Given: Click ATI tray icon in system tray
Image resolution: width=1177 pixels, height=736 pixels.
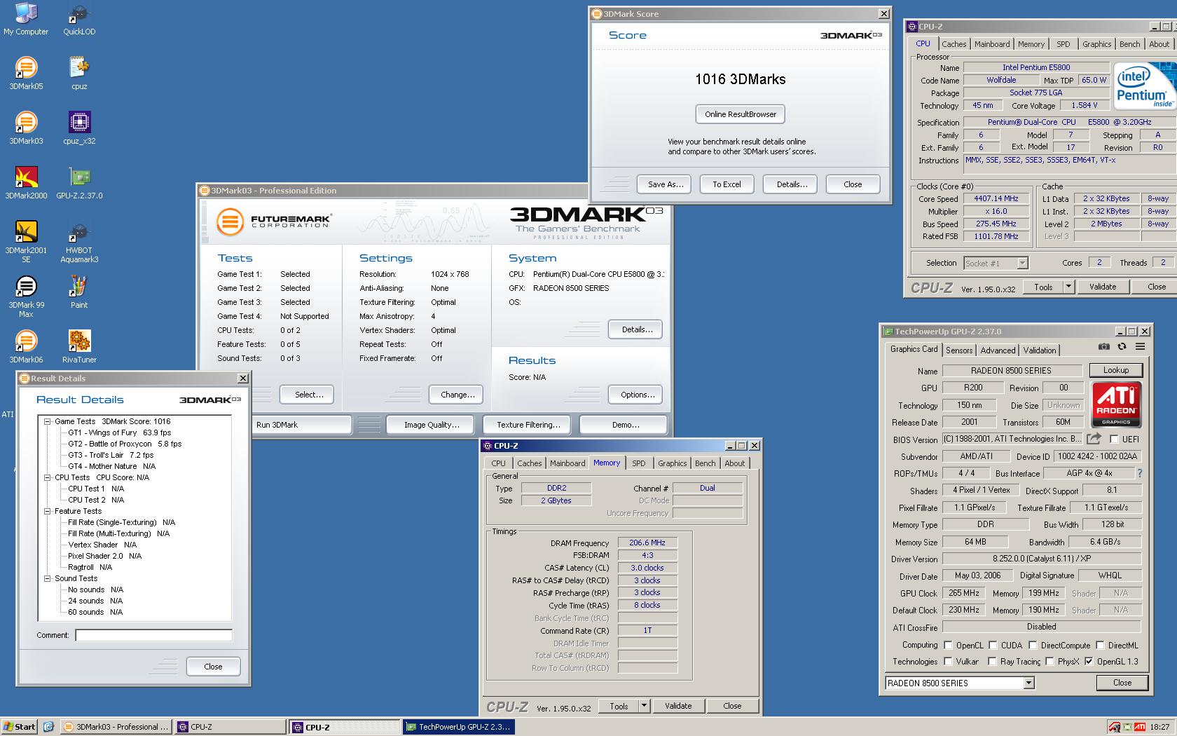Looking at the screenshot, I should click(1140, 727).
